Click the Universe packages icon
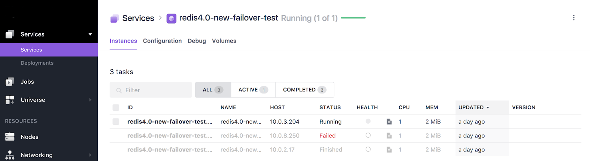This screenshot has height=161, width=590. pyautogui.click(x=10, y=100)
